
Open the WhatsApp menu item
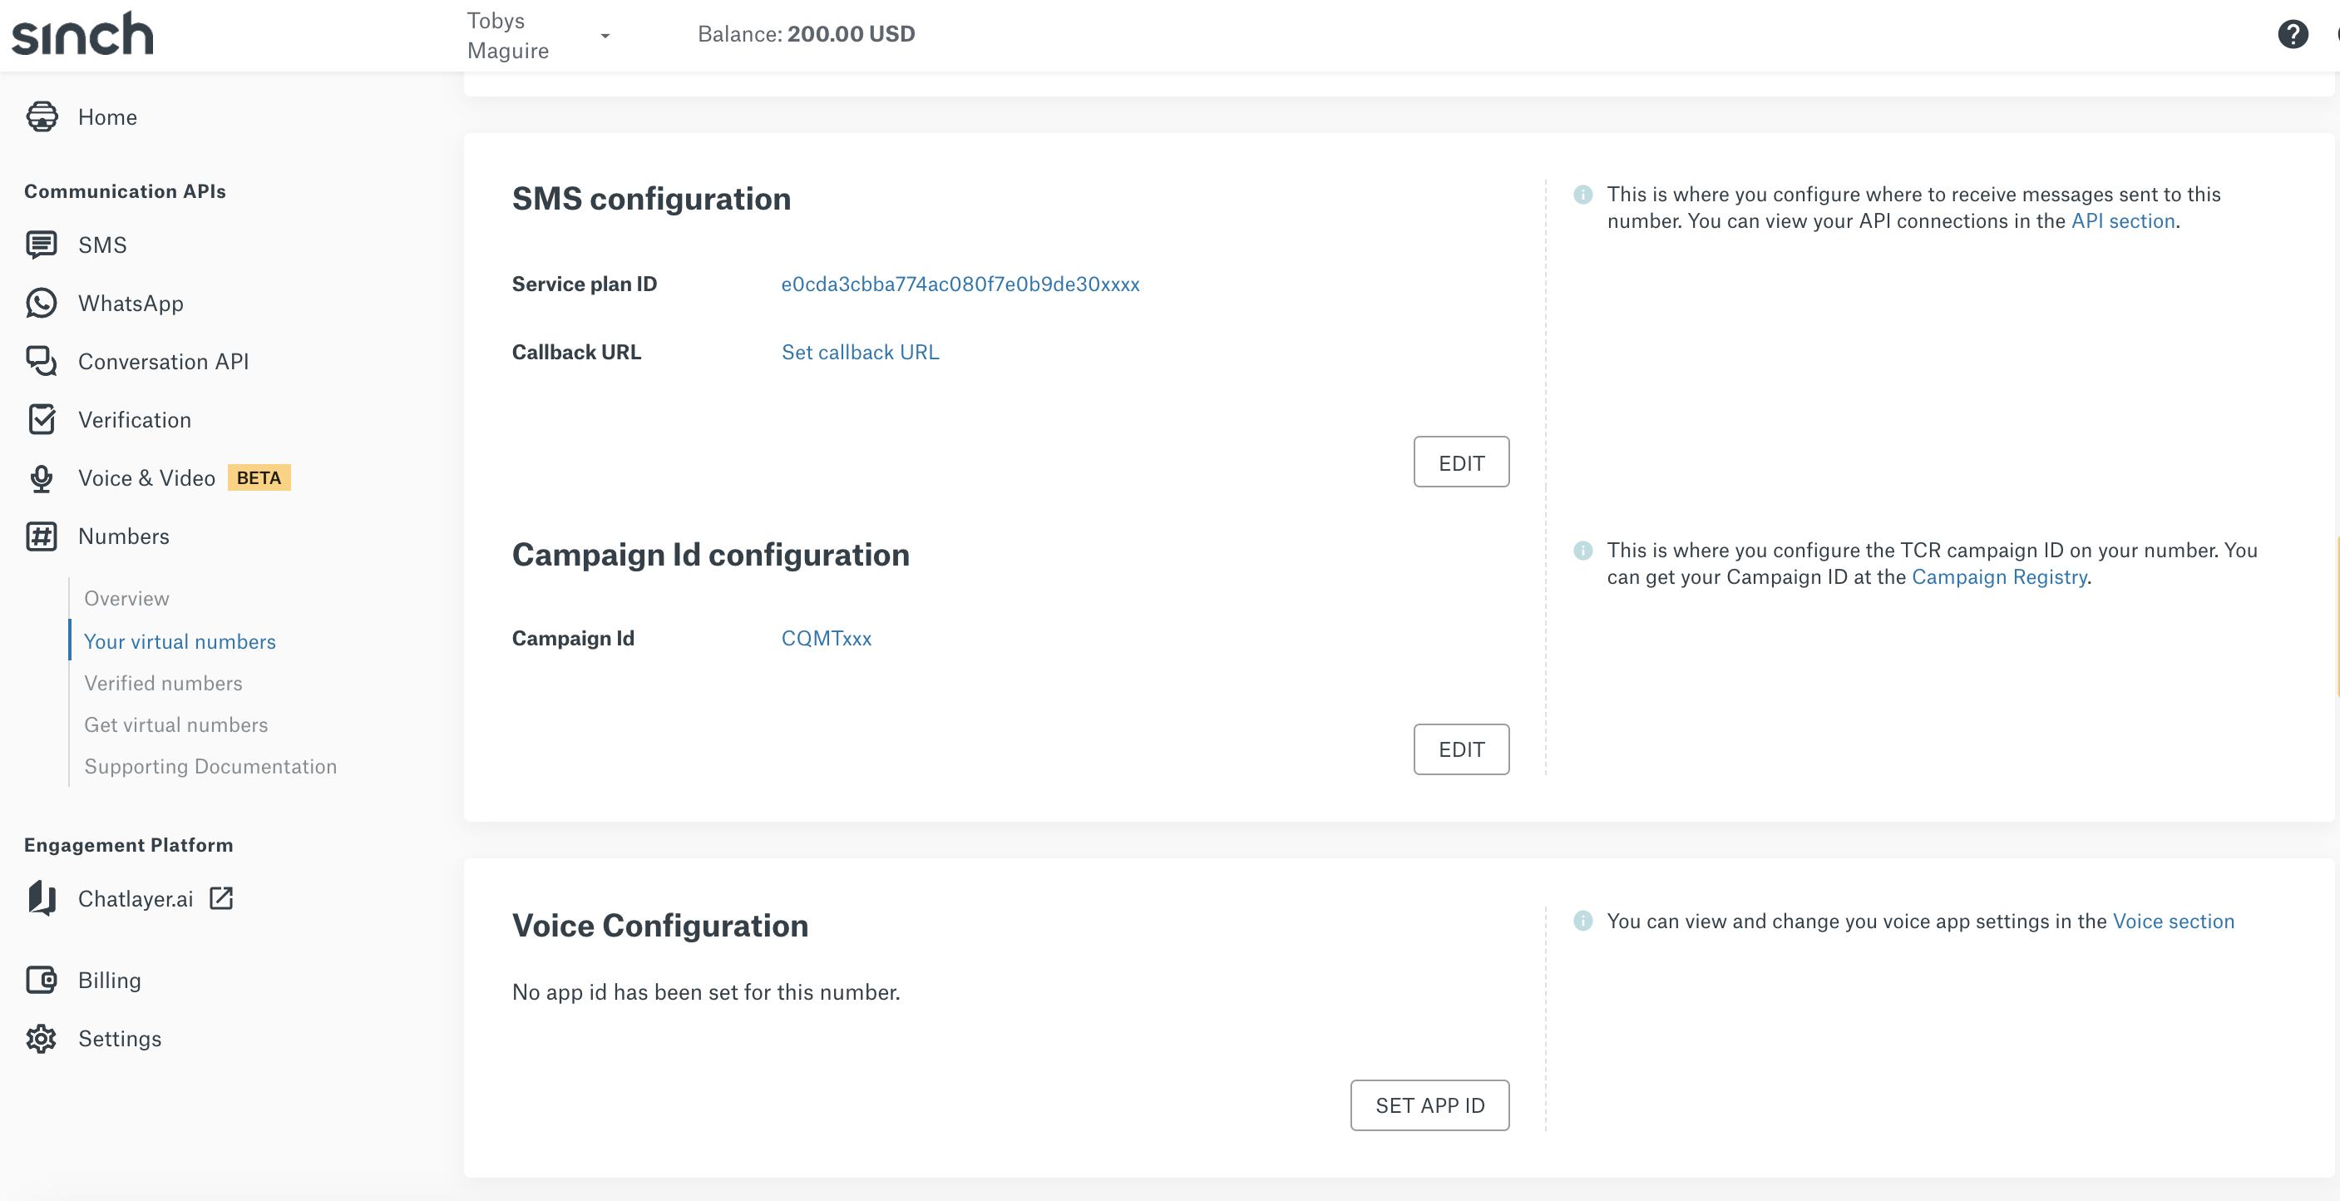click(131, 304)
